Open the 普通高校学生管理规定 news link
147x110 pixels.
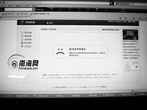click(130, 41)
